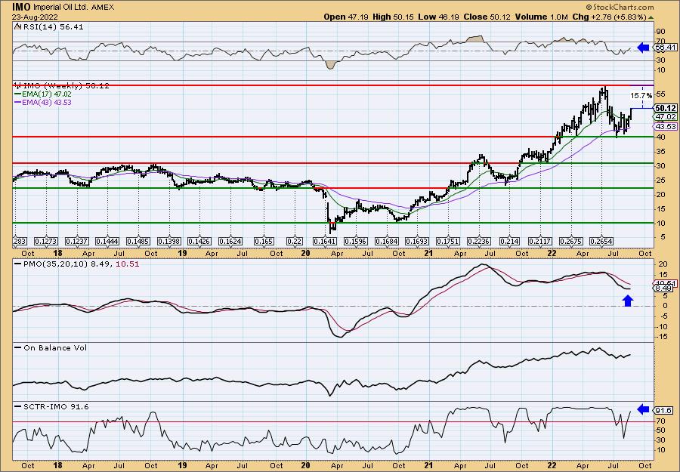680x472 pixels.
Task: Click the 0.1485 dividend marker
Action: (x=138, y=241)
